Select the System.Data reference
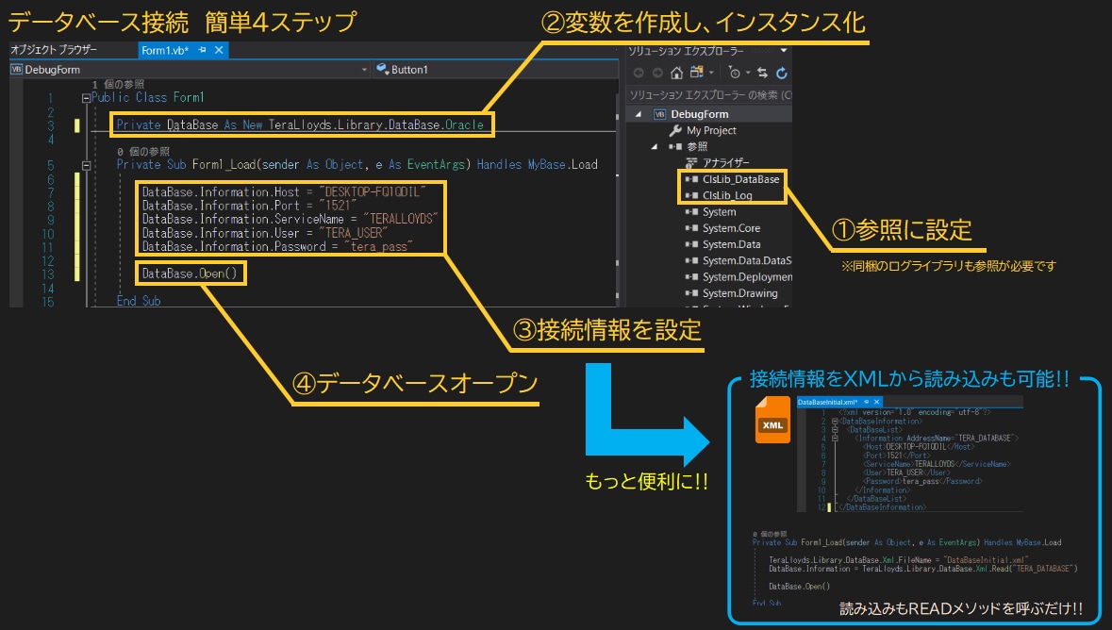 tap(732, 245)
